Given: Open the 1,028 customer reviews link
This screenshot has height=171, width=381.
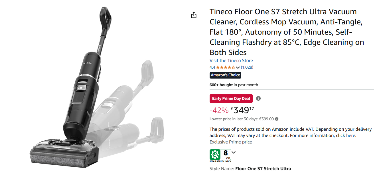Looking at the screenshot, I should [247, 67].
